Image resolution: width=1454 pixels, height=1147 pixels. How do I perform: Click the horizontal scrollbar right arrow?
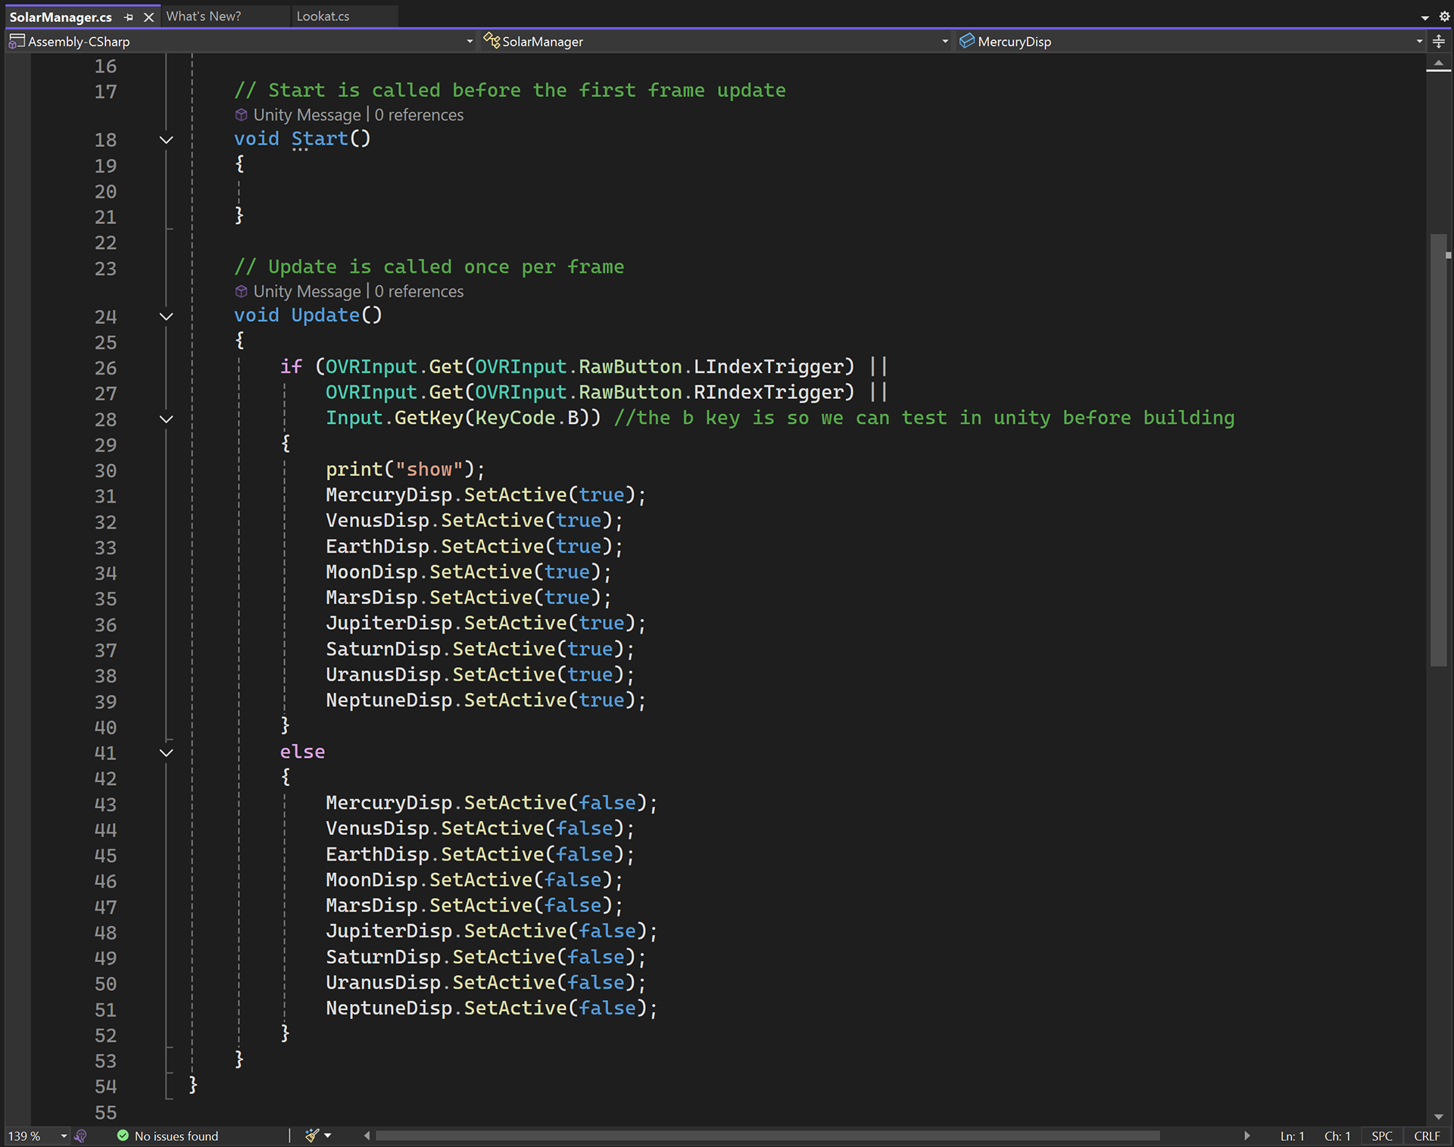pos(1247,1136)
